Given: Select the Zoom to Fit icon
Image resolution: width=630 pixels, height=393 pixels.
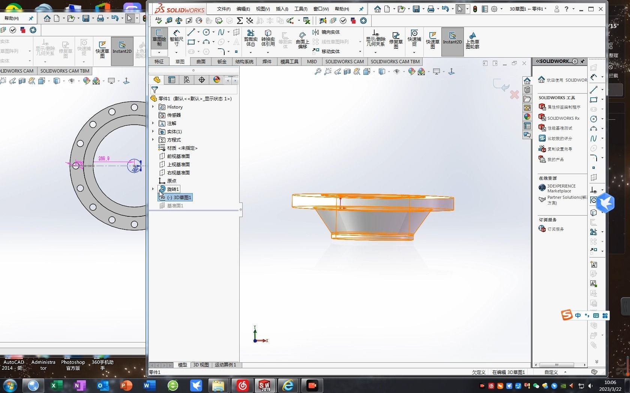Looking at the screenshot, I should [319, 71].
